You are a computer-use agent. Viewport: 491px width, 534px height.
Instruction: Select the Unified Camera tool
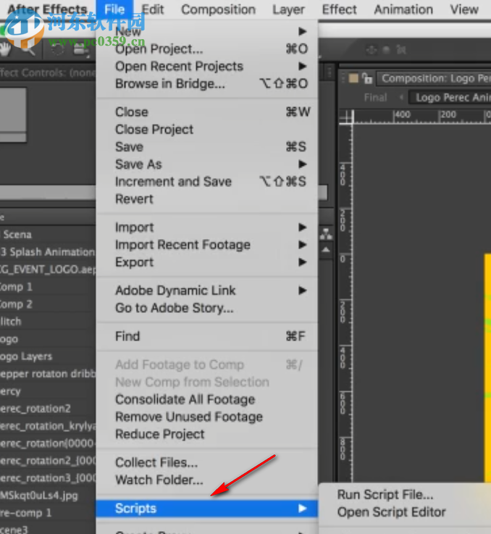(81, 50)
